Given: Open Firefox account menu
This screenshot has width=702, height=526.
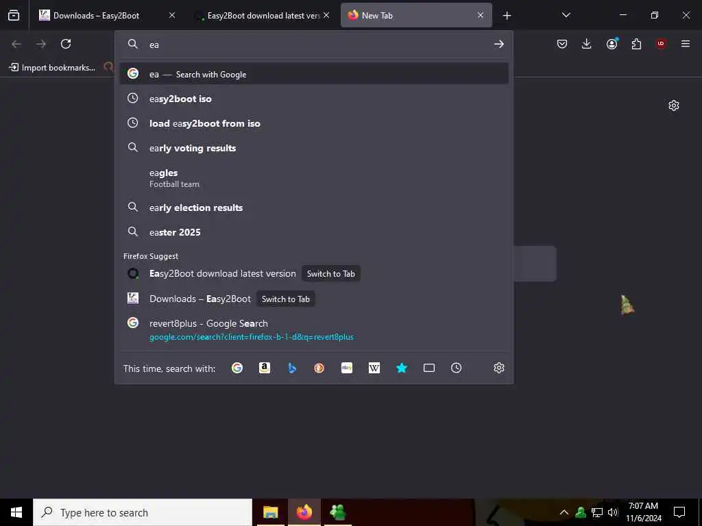Looking at the screenshot, I should tap(612, 44).
